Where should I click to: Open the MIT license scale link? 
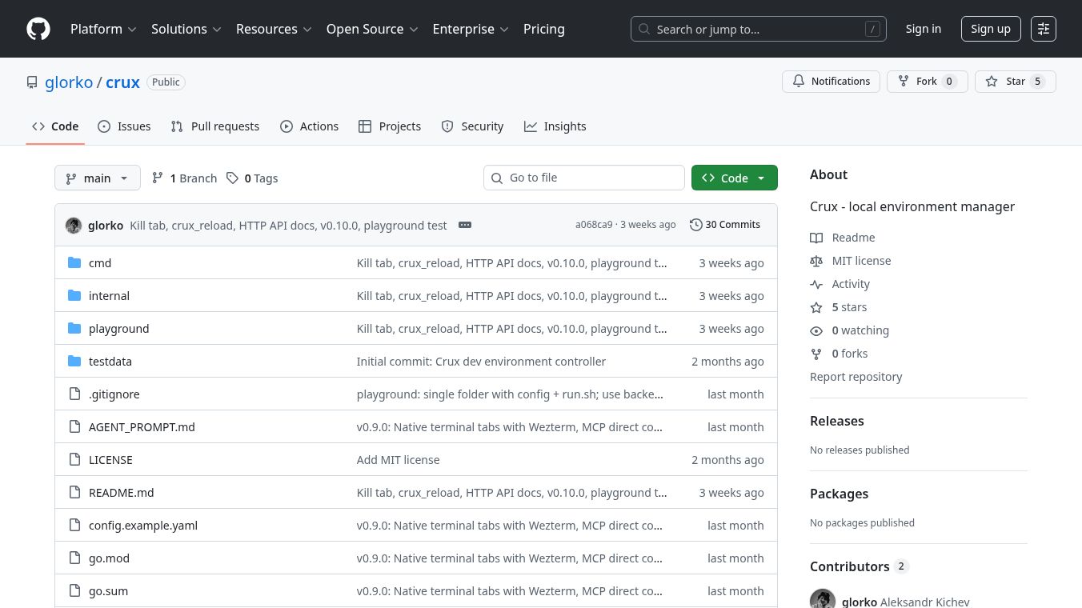[x=860, y=261]
